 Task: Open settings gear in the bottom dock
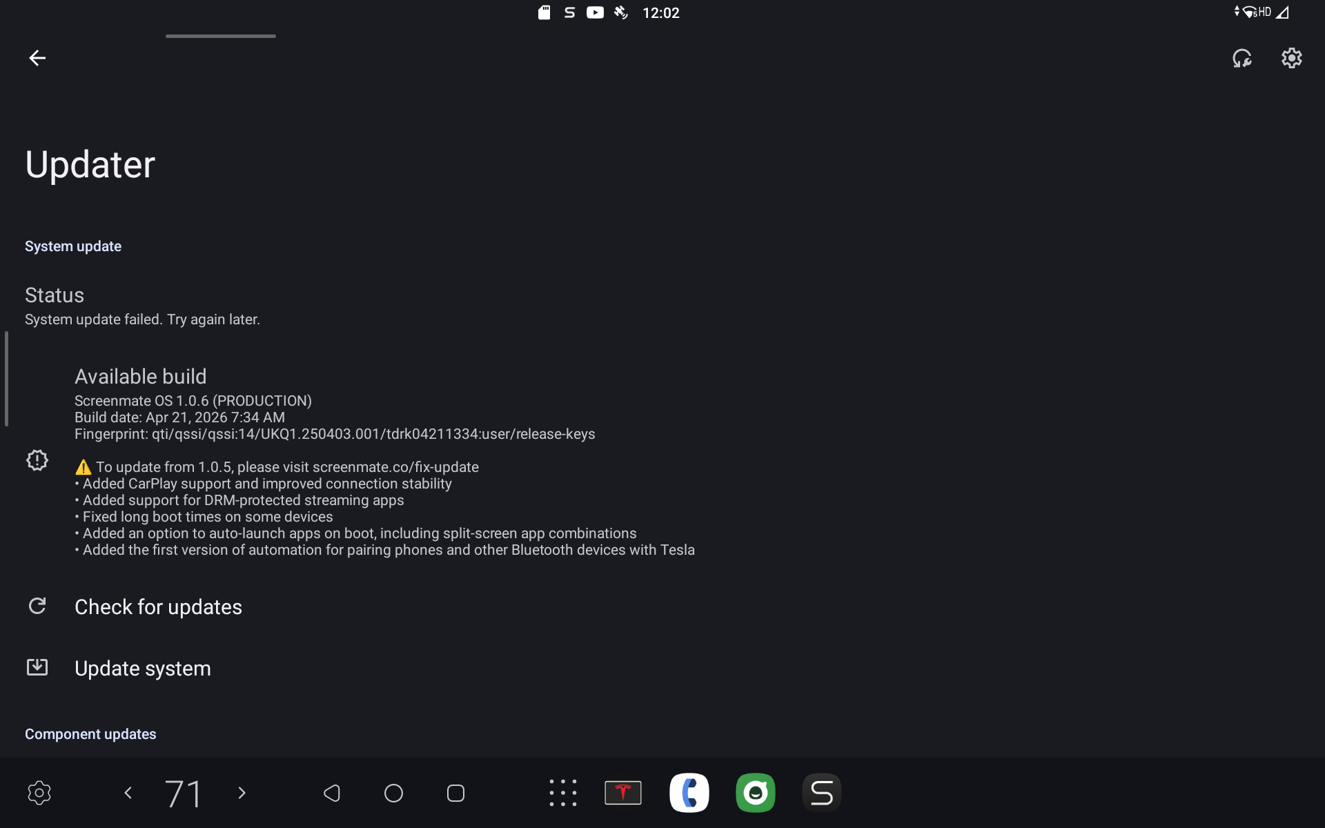39,793
